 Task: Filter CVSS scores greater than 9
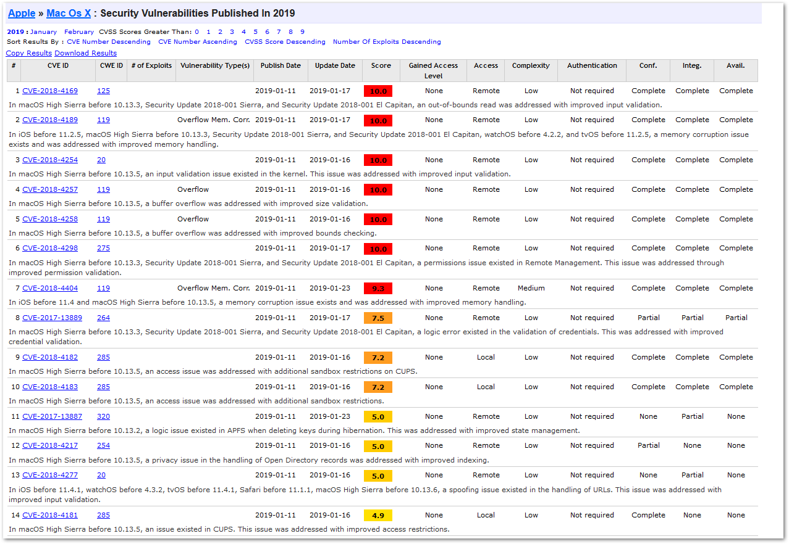302,32
